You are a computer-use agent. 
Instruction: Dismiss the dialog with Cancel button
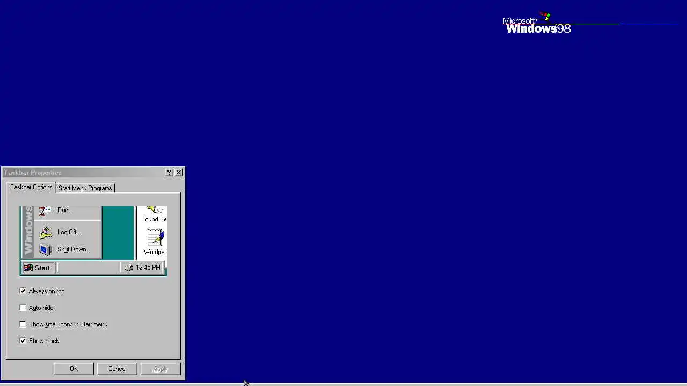point(117,369)
